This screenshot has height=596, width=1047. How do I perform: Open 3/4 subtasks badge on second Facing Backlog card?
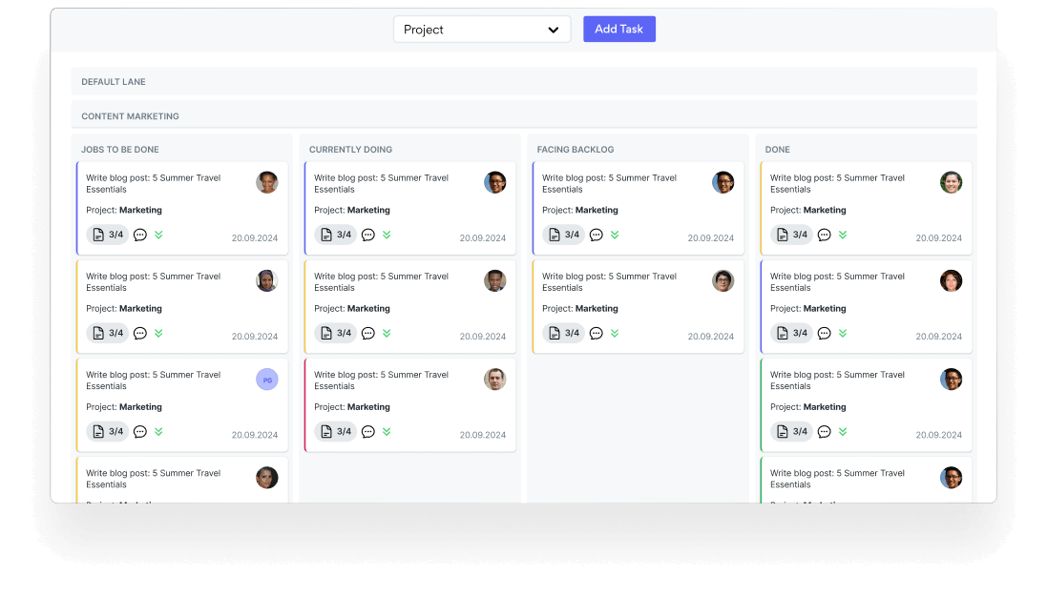pos(563,333)
